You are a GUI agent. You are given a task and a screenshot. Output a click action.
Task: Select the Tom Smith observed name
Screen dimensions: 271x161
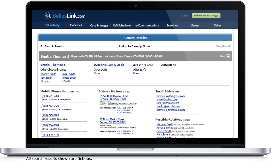point(46,78)
